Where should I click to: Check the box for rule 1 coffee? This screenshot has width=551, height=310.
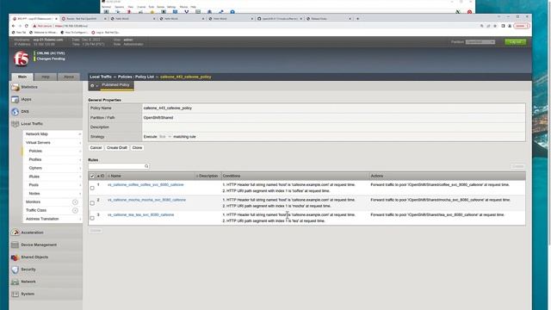tap(92, 188)
